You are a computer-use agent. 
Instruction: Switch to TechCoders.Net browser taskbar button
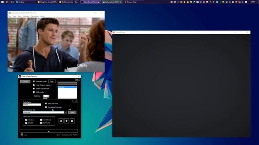coord(69,2)
